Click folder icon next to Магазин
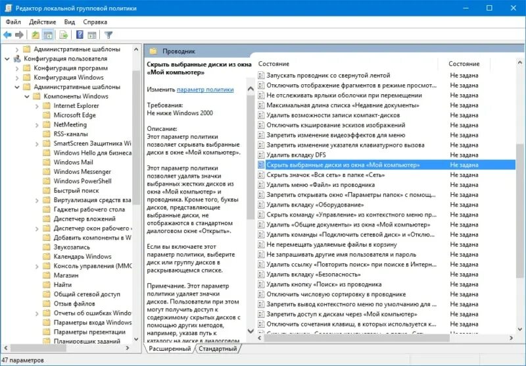The width and height of the screenshot is (526, 366). (47, 275)
